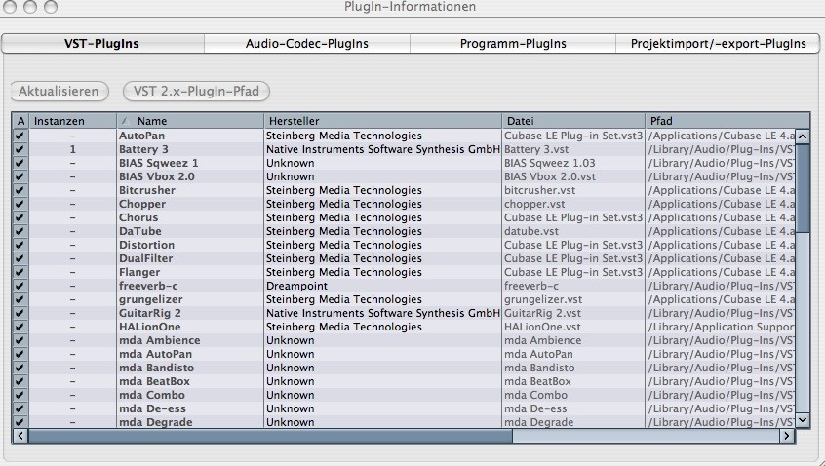The image size is (825, 466).
Task: Click the bitcrusher.vst file cell
Action: pos(573,190)
